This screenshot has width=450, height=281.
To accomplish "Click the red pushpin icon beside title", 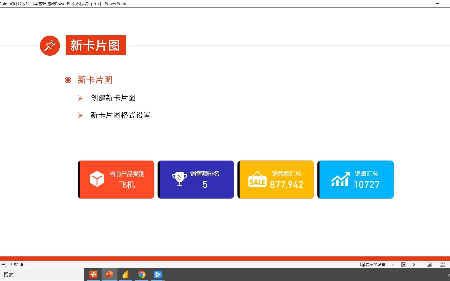I will tap(50, 46).
